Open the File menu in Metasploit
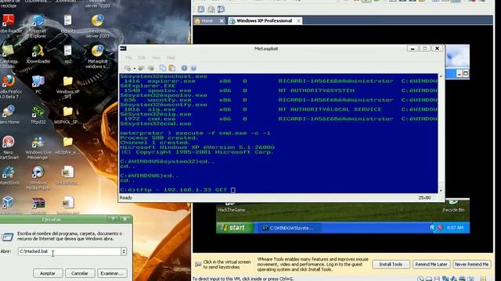 point(128,58)
